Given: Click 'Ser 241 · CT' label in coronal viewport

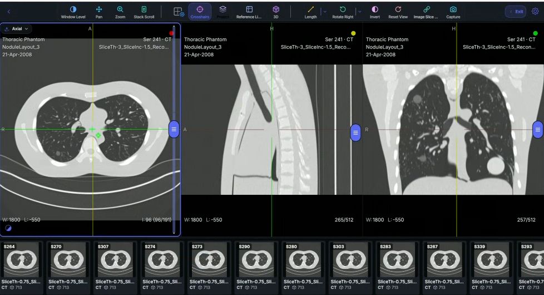Looking at the screenshot, I should (x=521, y=40).
